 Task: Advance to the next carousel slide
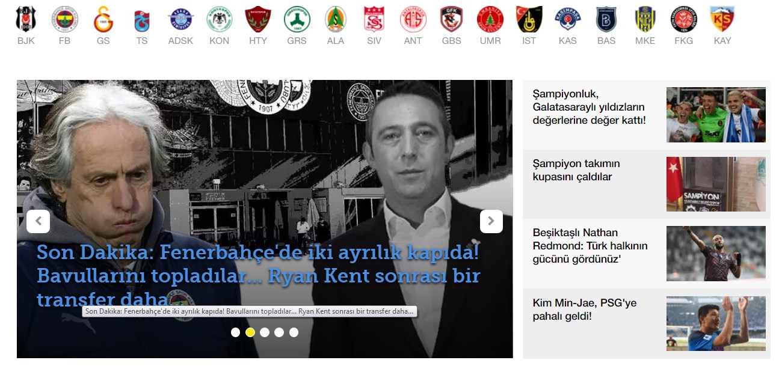click(491, 221)
